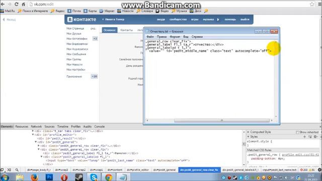Open the Видео bookmark
Viewport: 322px width, 181px height.
(x=162, y=11)
